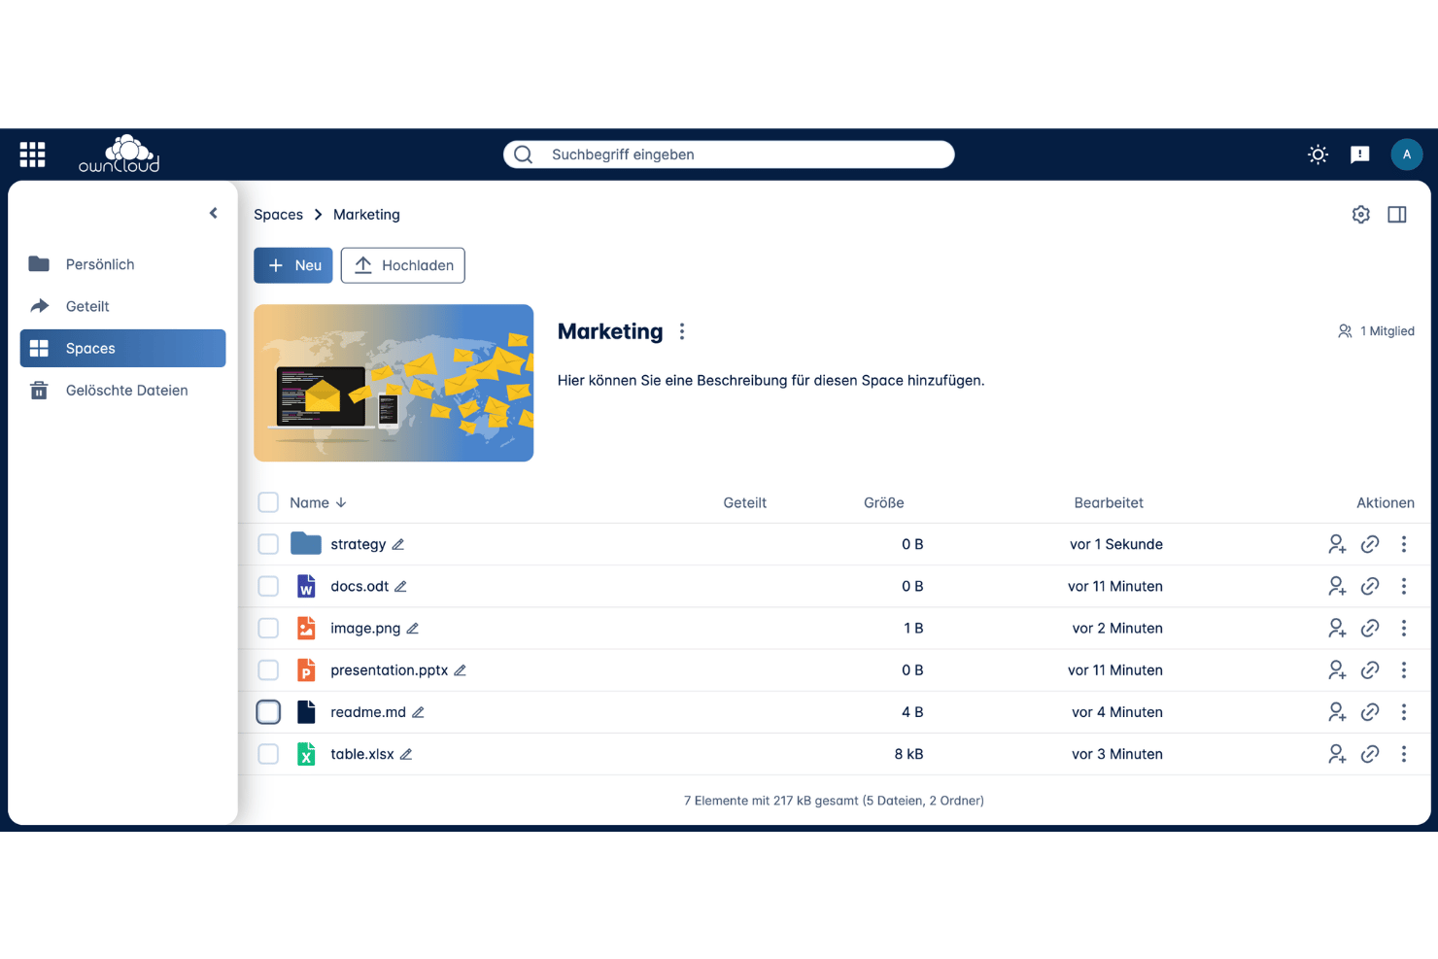Screen dimensions: 1438x959
Task: Select all files checkbox in header
Action: point(268,502)
